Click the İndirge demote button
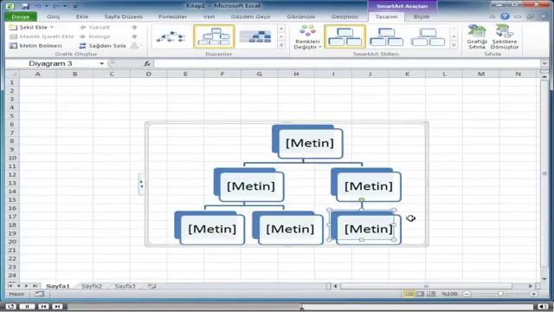This screenshot has height=312, width=554. click(x=94, y=36)
